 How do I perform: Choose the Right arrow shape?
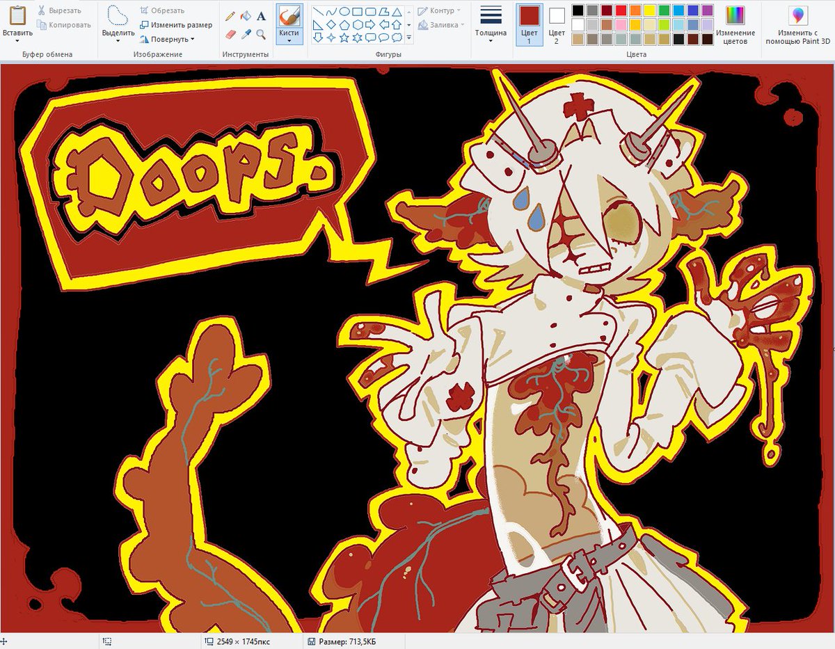(x=371, y=24)
